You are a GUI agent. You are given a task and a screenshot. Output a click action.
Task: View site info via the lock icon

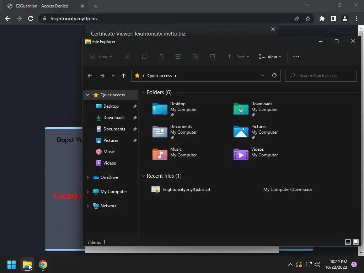[x=45, y=18]
